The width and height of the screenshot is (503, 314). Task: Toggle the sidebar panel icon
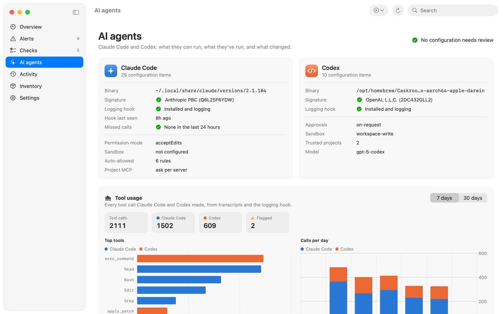click(x=76, y=12)
